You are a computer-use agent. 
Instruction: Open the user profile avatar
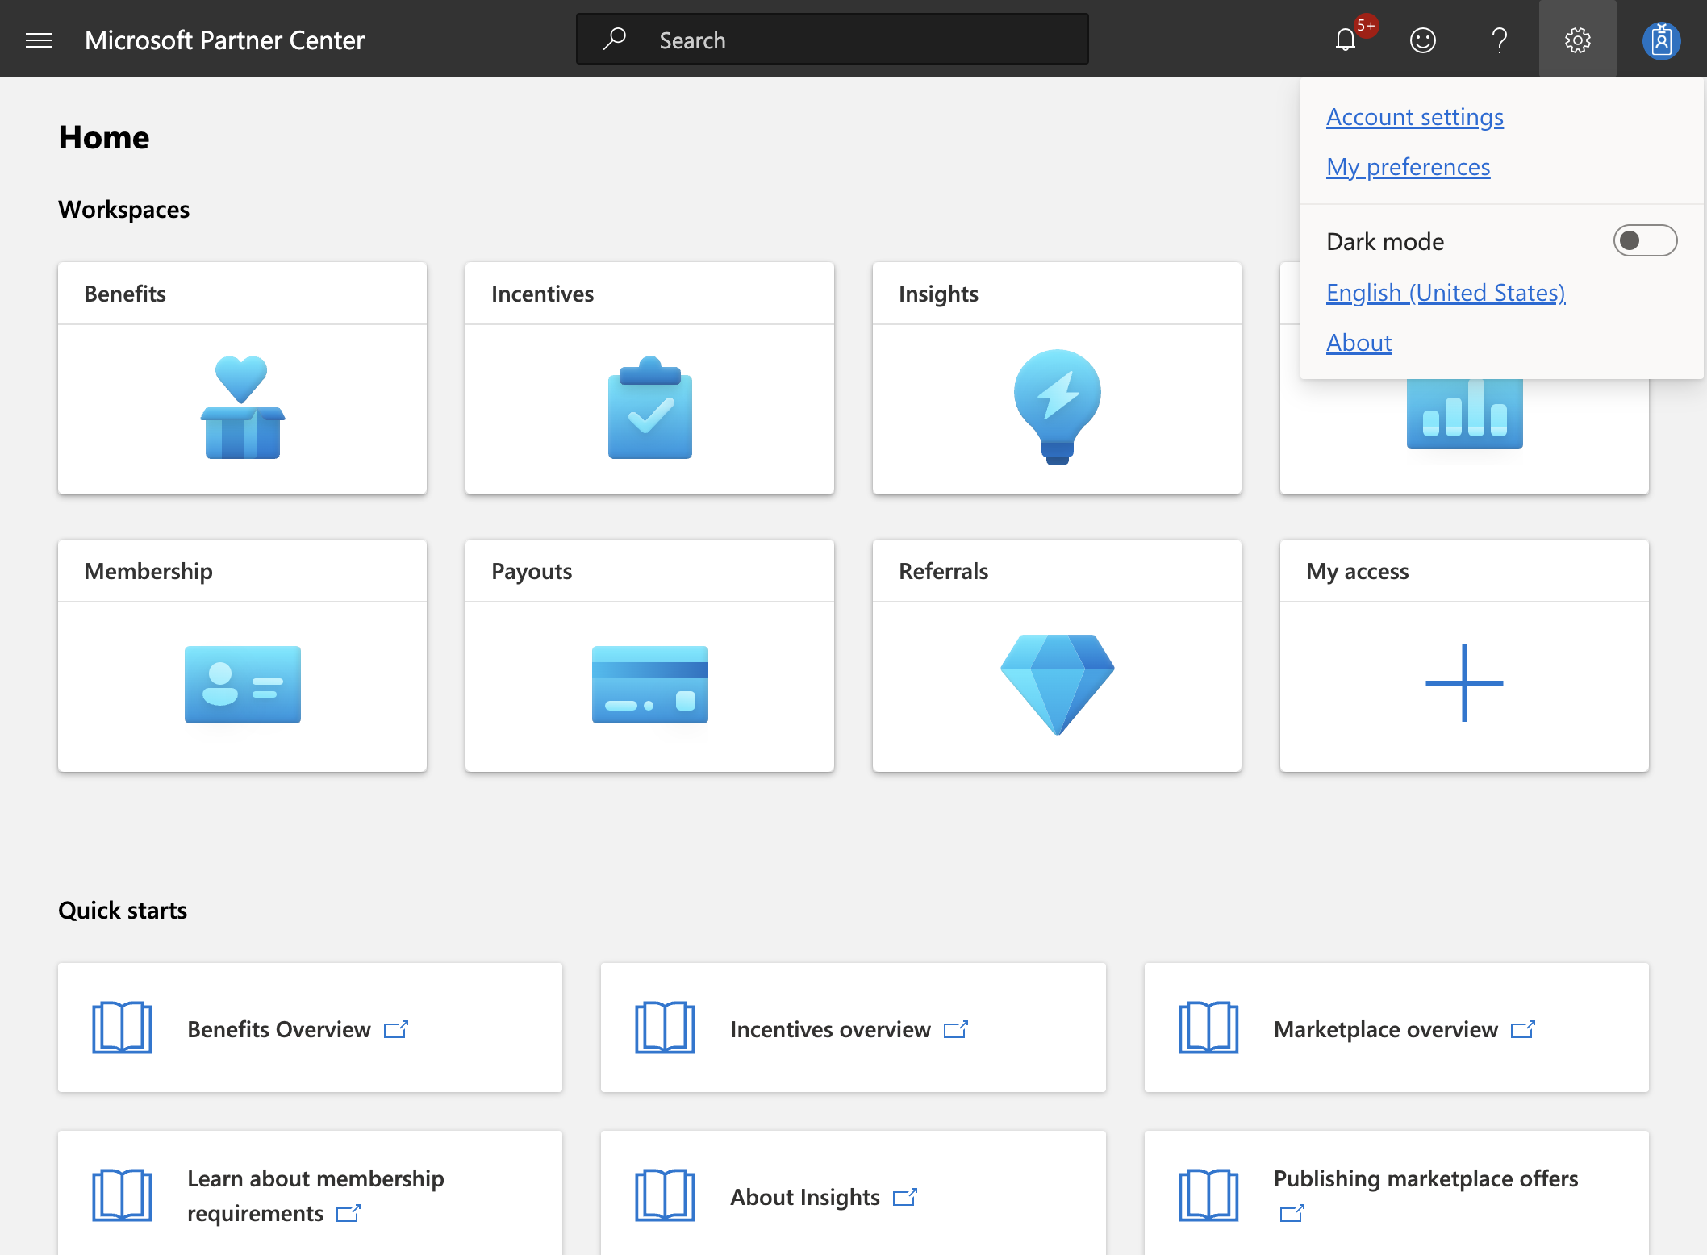pos(1661,40)
